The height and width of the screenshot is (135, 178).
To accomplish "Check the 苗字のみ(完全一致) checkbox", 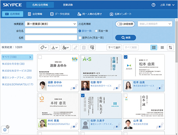I will pyautogui.click(x=80, y=38).
